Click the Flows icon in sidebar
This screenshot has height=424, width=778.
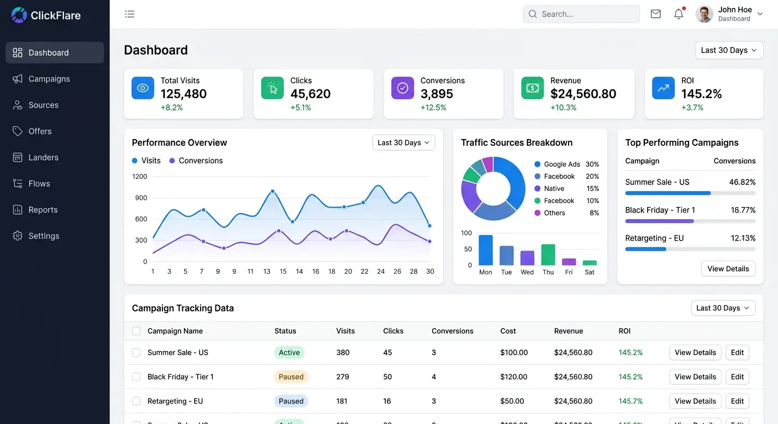18,183
